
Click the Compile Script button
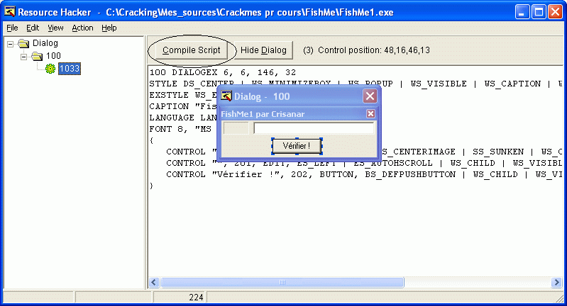[192, 50]
